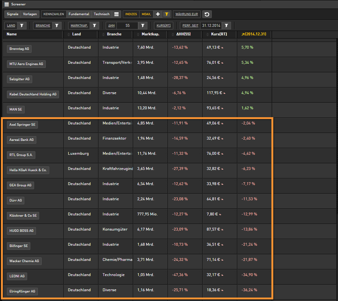Reset the screener with the refresh icon

[x=207, y=14]
